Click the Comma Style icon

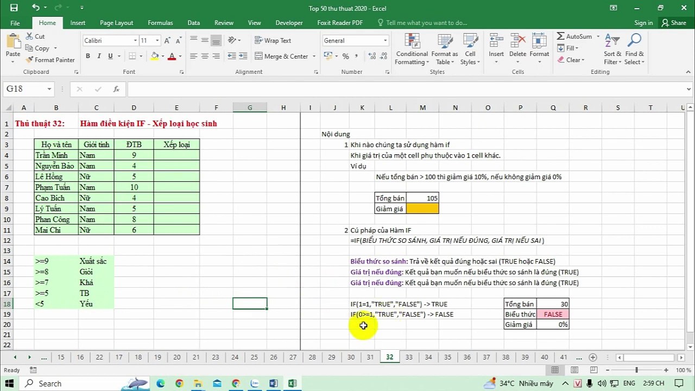point(356,56)
